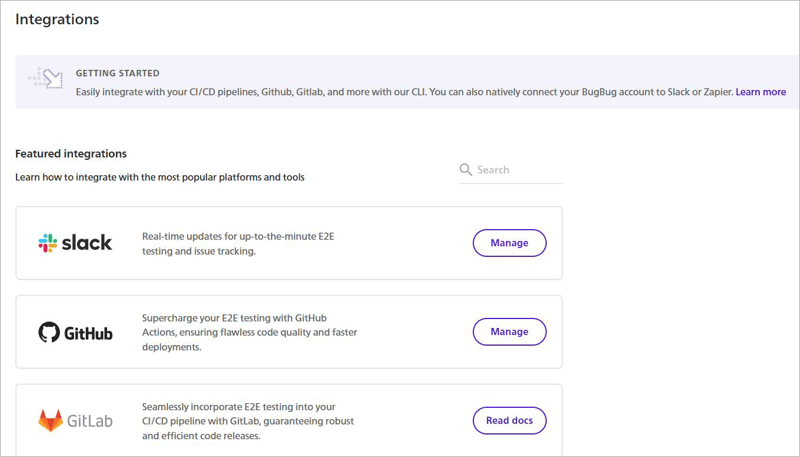Click the Slack logo icon
This screenshot has width=800, height=457.
[x=47, y=243]
